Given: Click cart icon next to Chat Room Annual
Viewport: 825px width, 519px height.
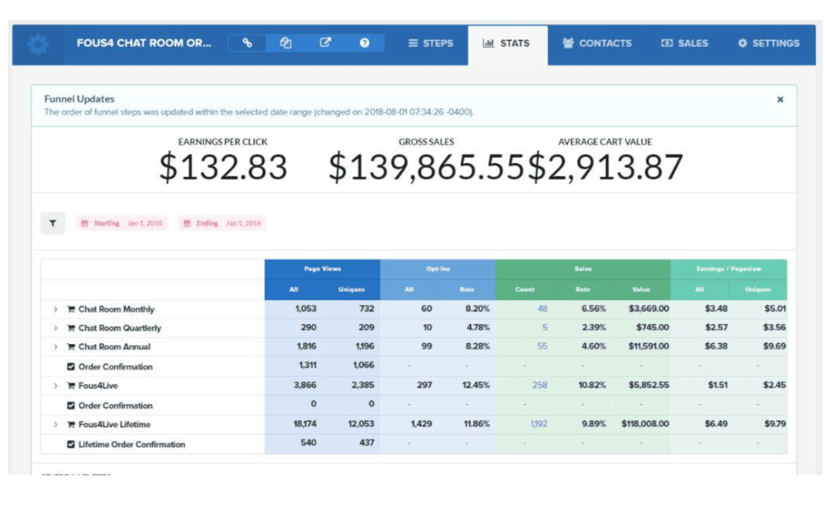Looking at the screenshot, I should tap(71, 347).
